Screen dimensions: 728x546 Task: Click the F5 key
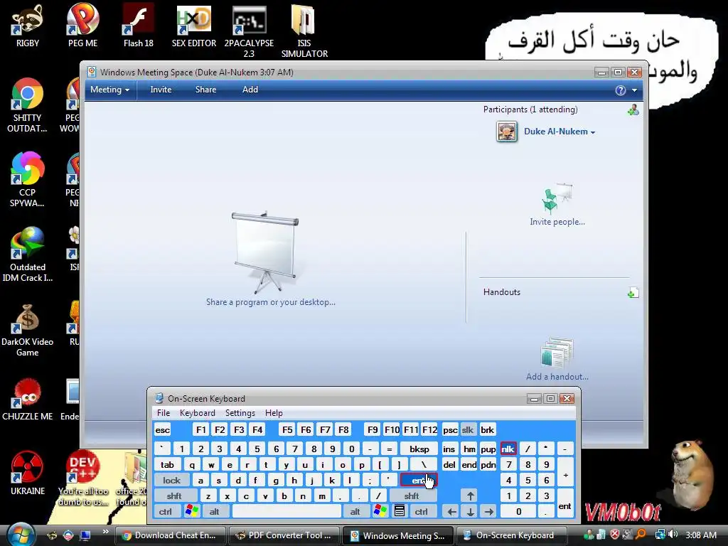[287, 429]
